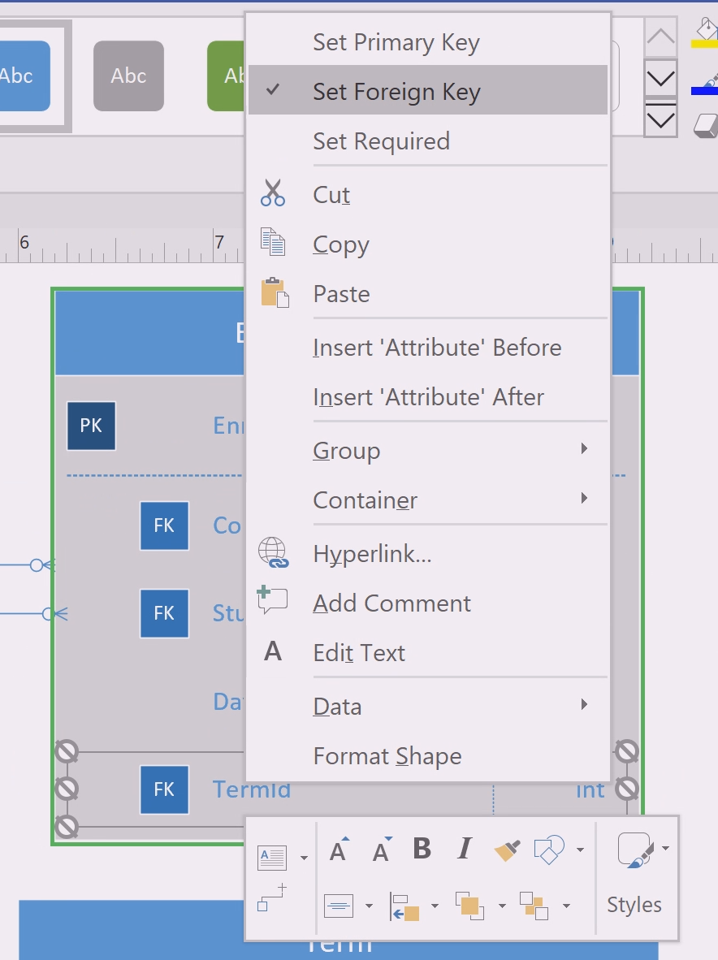Click the text alignment icon
This screenshot has height=960, width=718.
339,905
